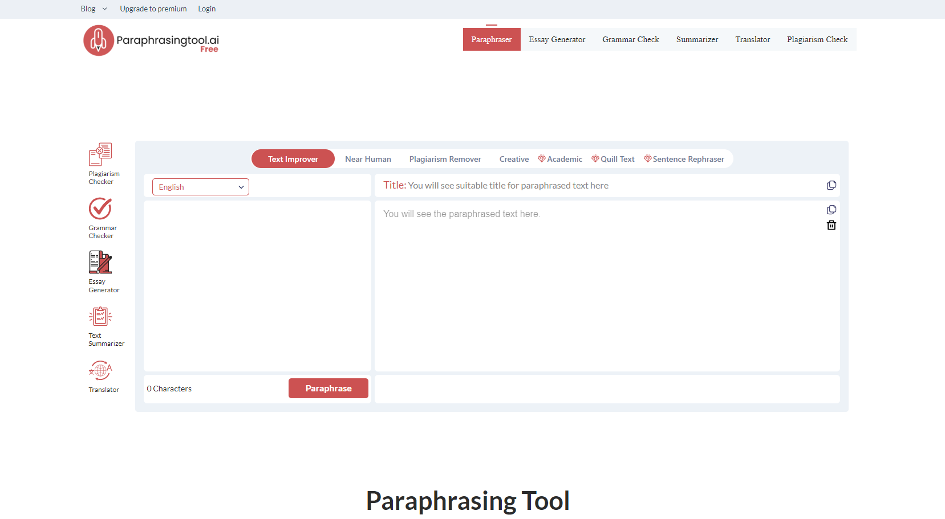Image resolution: width=945 pixels, height=519 pixels.
Task: Open the Translator globe icon
Action: [100, 370]
